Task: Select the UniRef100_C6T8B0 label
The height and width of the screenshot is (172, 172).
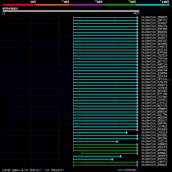Action: (154, 97)
